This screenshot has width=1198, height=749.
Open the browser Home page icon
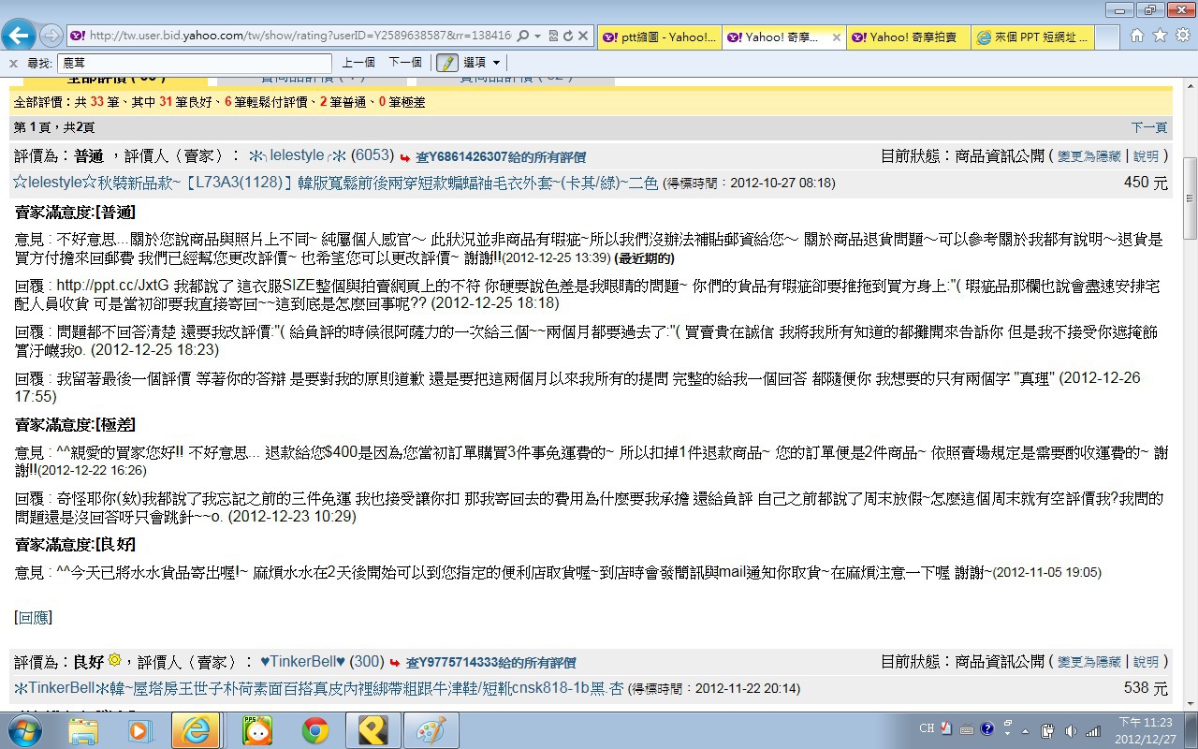pos(1137,36)
